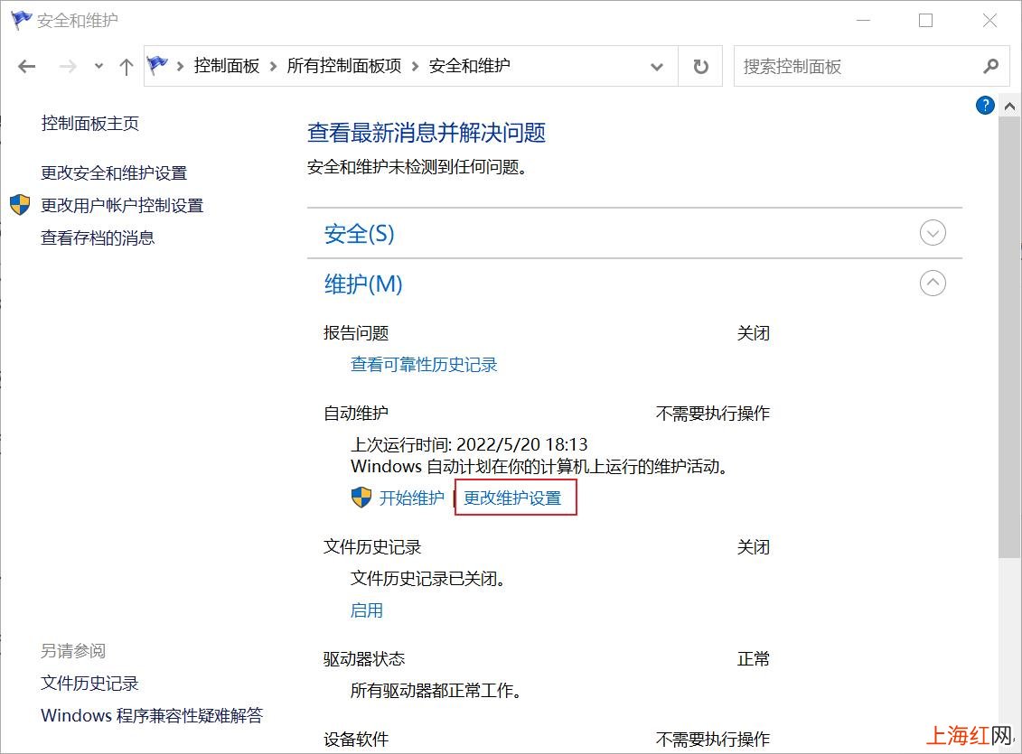
Task: Collapse the 维护(M) section chevron
Action: [x=933, y=284]
